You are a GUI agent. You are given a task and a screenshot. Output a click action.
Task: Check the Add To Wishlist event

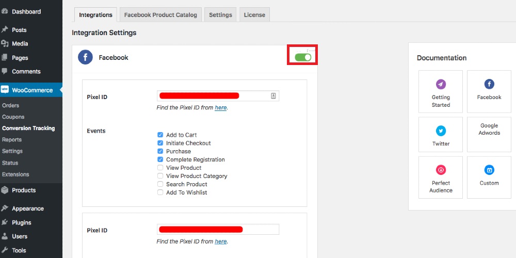(x=160, y=192)
